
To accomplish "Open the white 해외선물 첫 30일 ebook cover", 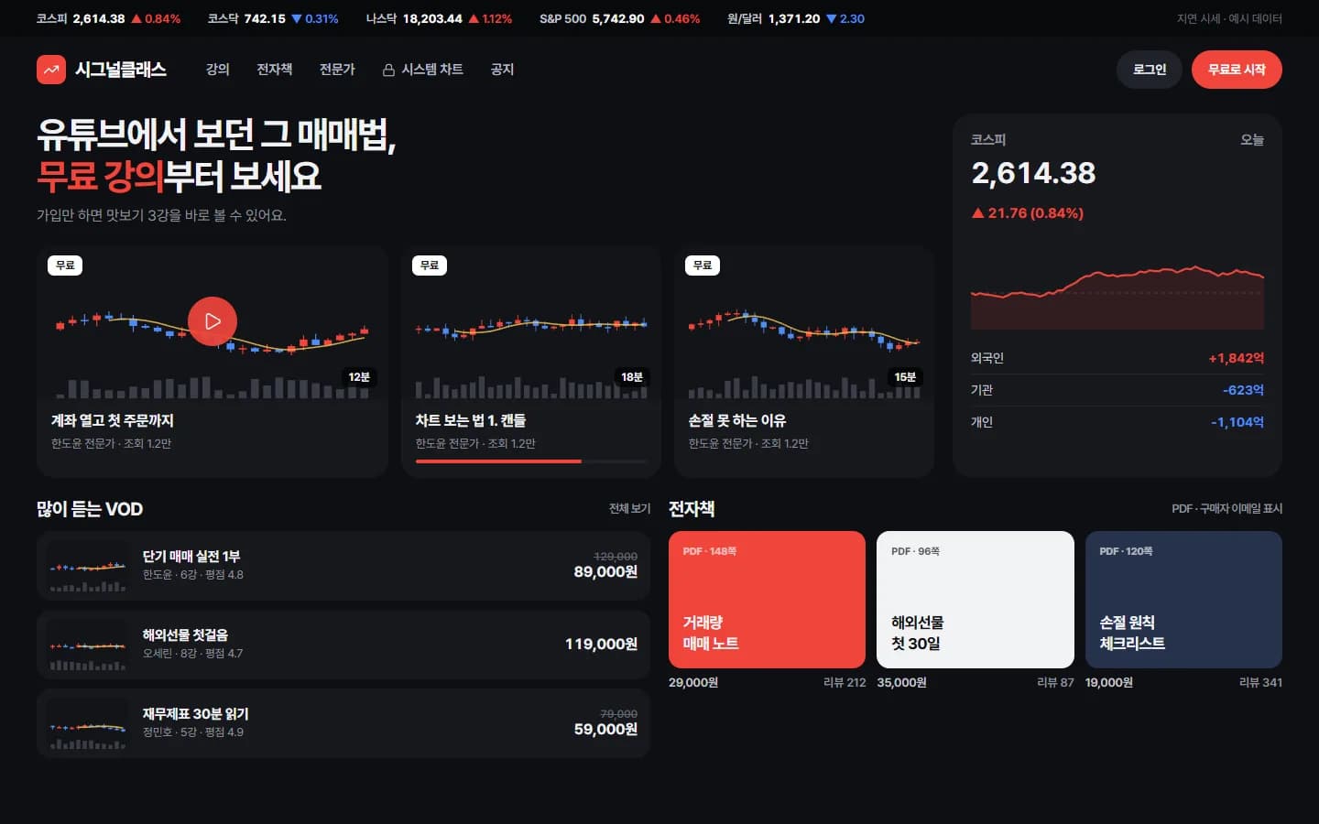I will [976, 600].
